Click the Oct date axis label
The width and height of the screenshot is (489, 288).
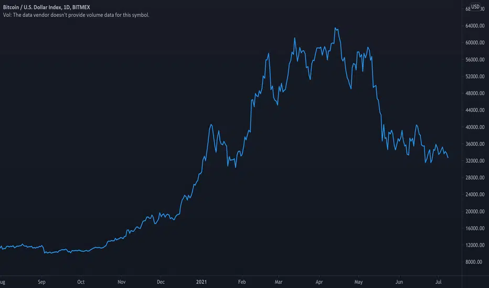[x=81, y=282]
